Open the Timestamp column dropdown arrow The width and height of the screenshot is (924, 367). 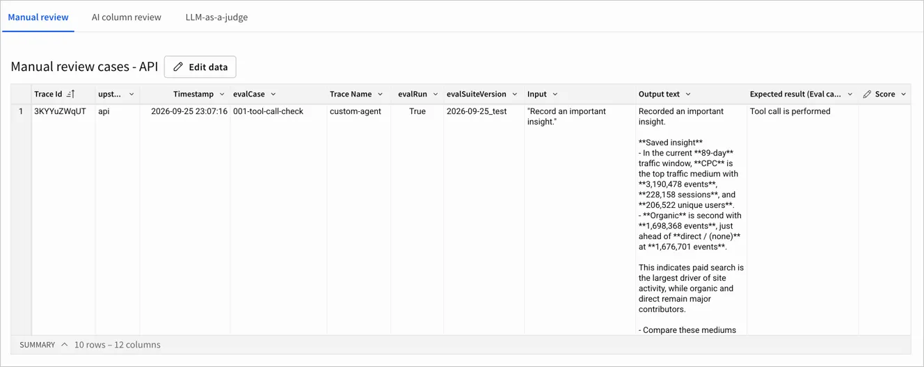(222, 94)
